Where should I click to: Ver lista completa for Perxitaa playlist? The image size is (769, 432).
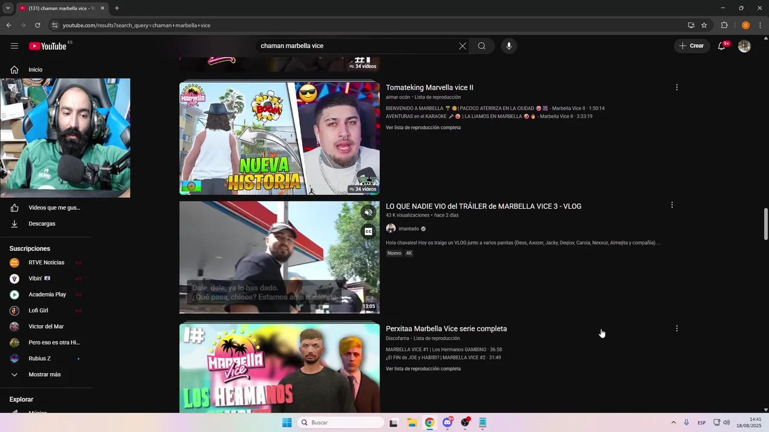tap(423, 369)
